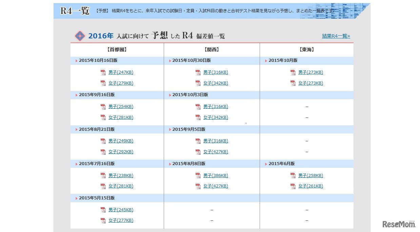Click the PDF icon beside 関西 女子(342KB)
This screenshot has height=232, width=420.
tap(198, 83)
